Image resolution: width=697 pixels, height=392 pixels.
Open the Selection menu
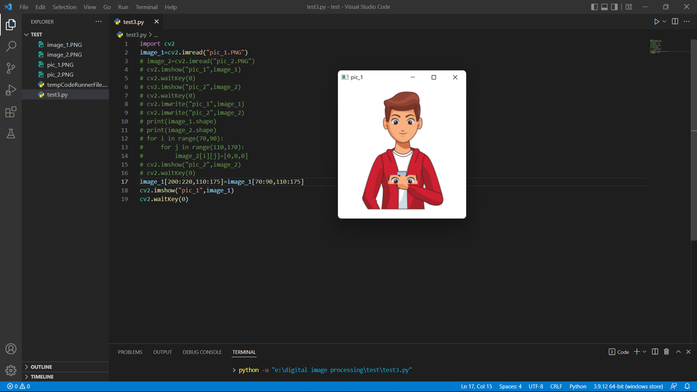pos(64,7)
